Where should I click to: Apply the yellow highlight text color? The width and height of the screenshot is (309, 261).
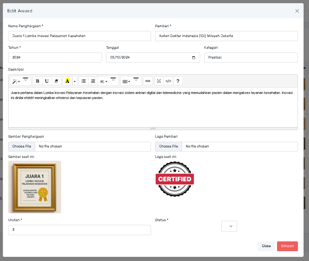(x=67, y=81)
